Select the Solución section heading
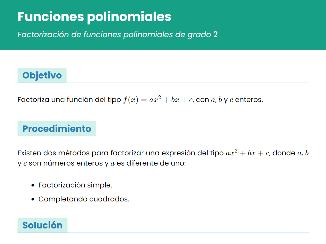 tap(42, 225)
